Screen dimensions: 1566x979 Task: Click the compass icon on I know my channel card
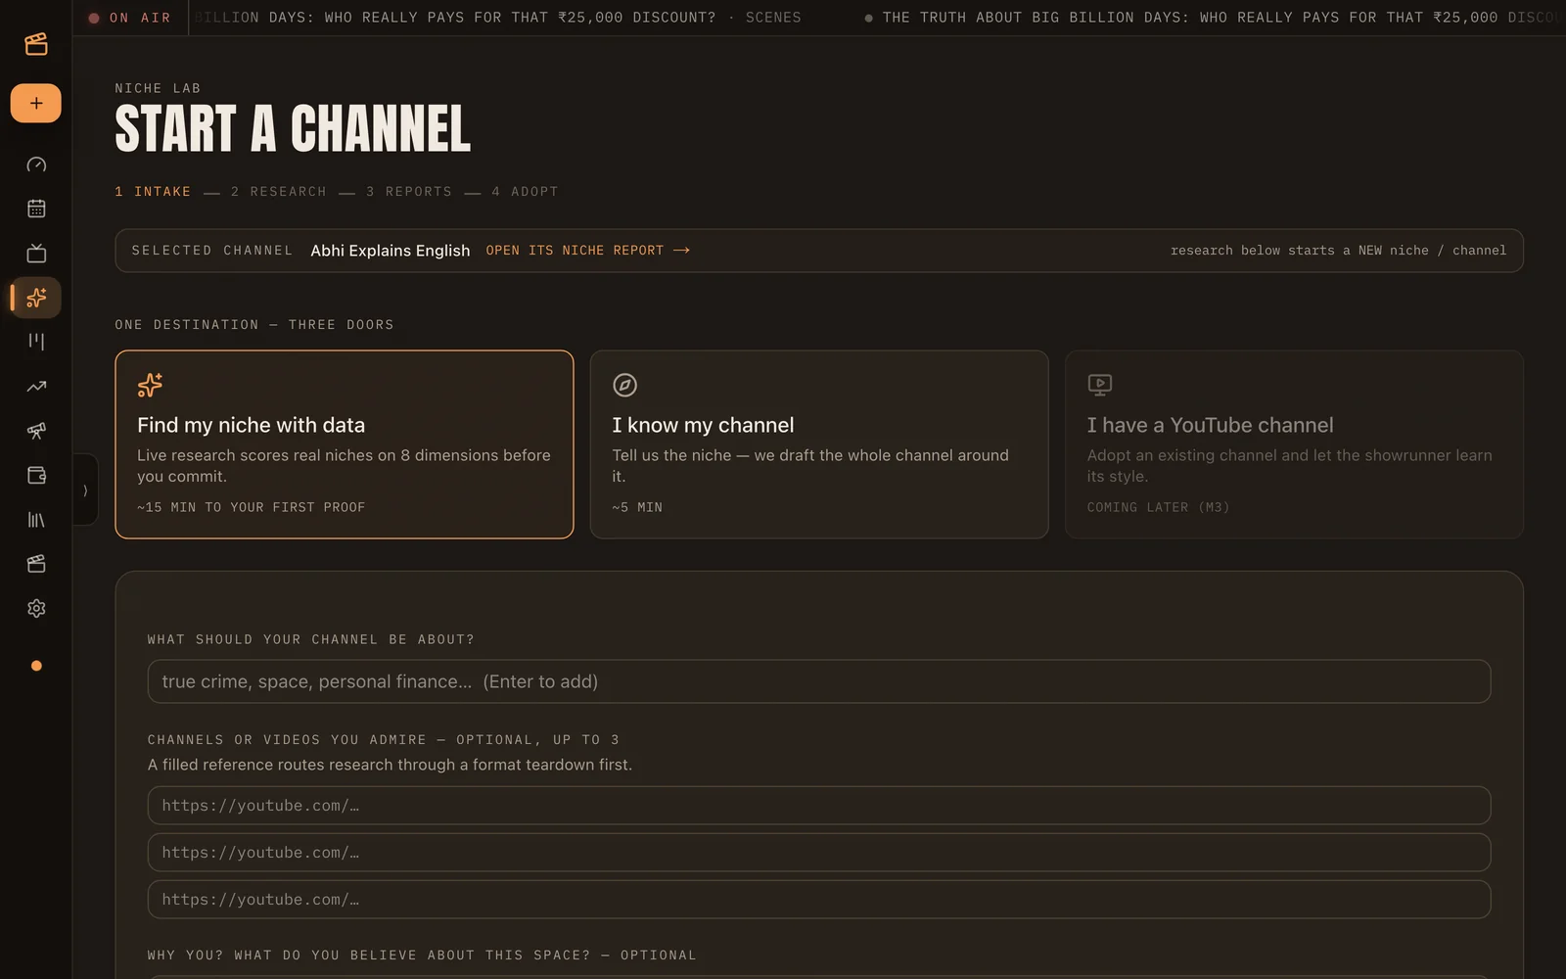coord(624,385)
